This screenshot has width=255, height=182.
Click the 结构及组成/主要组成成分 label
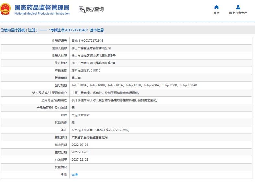50,93
